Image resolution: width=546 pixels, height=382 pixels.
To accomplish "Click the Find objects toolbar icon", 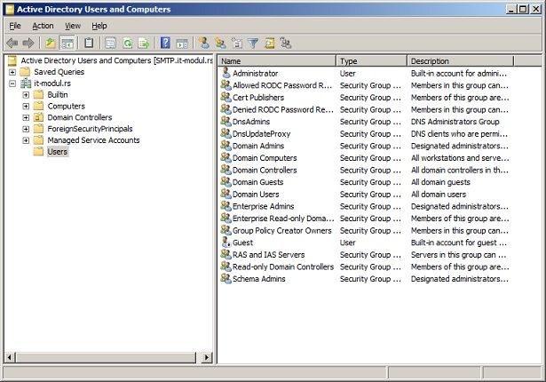I will click(x=270, y=44).
